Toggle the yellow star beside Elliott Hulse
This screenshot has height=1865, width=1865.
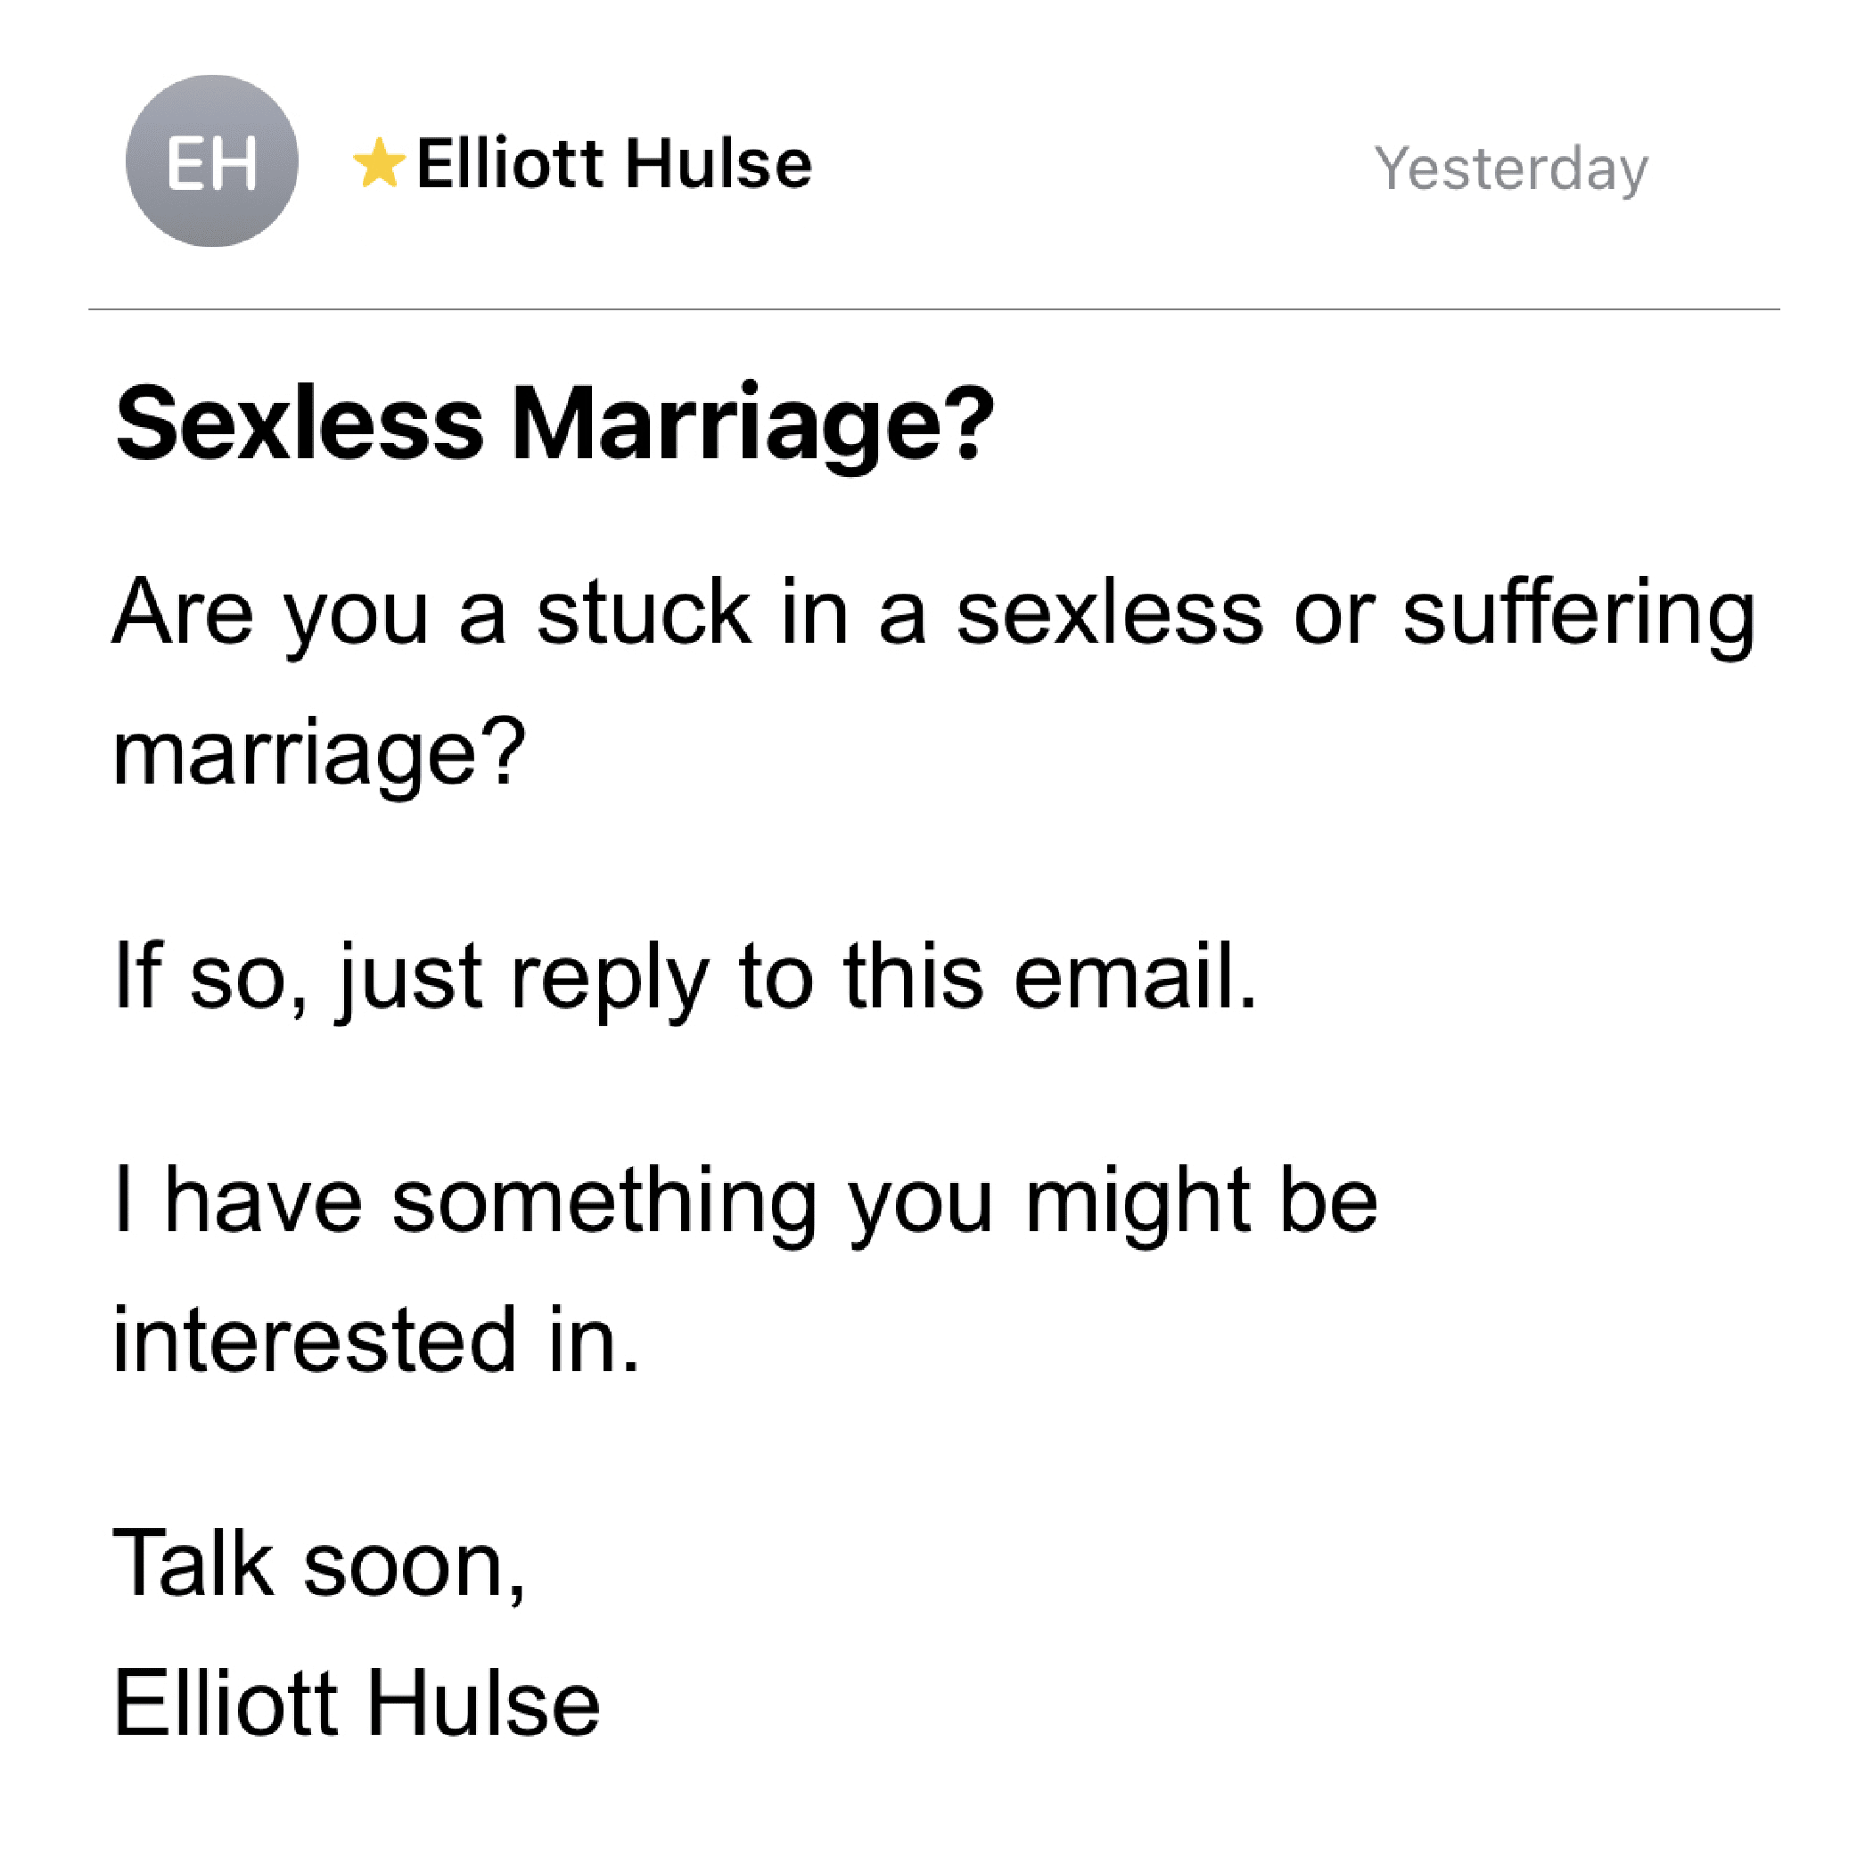click(380, 163)
